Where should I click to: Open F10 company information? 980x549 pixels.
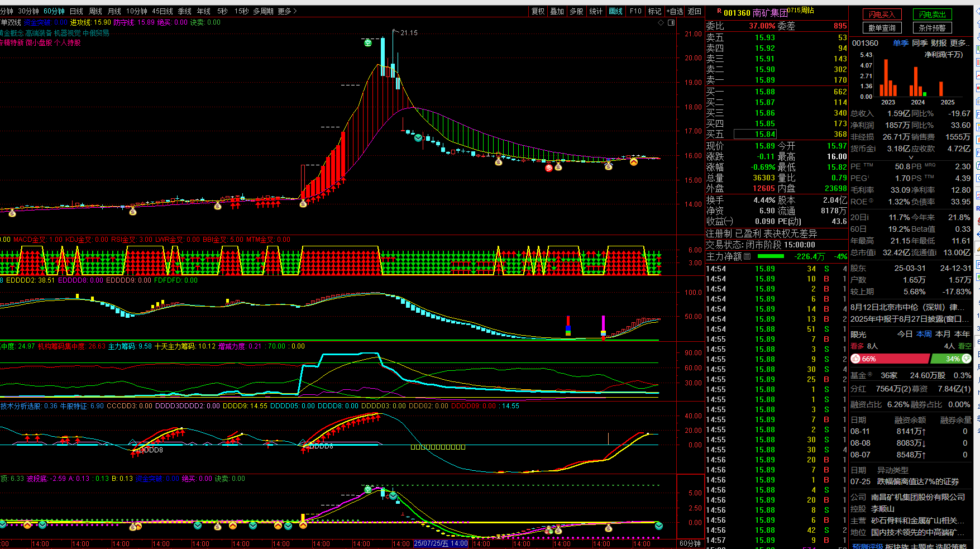(635, 11)
